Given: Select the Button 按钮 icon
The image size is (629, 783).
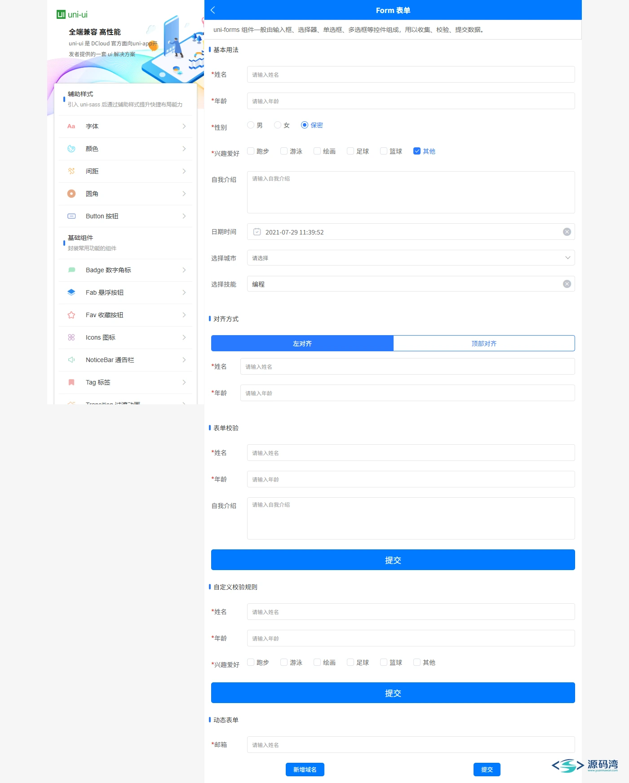Looking at the screenshot, I should click(71, 216).
